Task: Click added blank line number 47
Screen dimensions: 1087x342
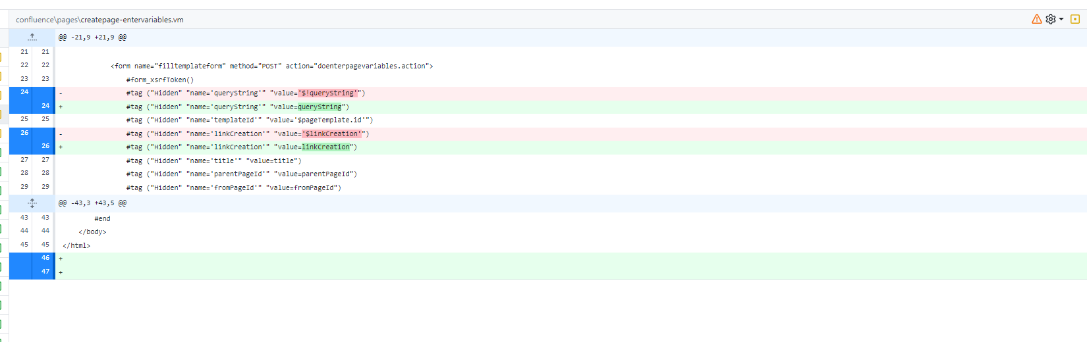Action: tap(45, 272)
